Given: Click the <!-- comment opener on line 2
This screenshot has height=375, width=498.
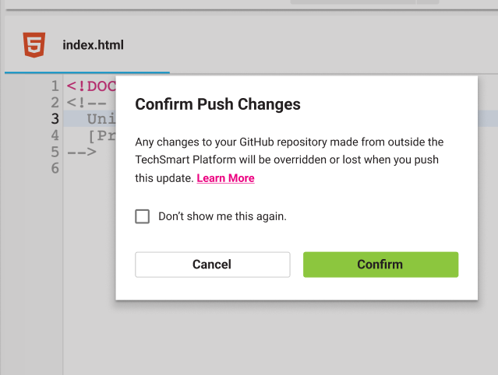Looking at the screenshot, I should pyautogui.click(x=87, y=103).
